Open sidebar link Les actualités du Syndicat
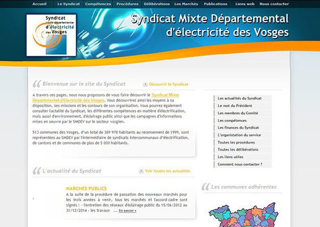The width and height of the screenshot is (320, 227). (x=243, y=98)
